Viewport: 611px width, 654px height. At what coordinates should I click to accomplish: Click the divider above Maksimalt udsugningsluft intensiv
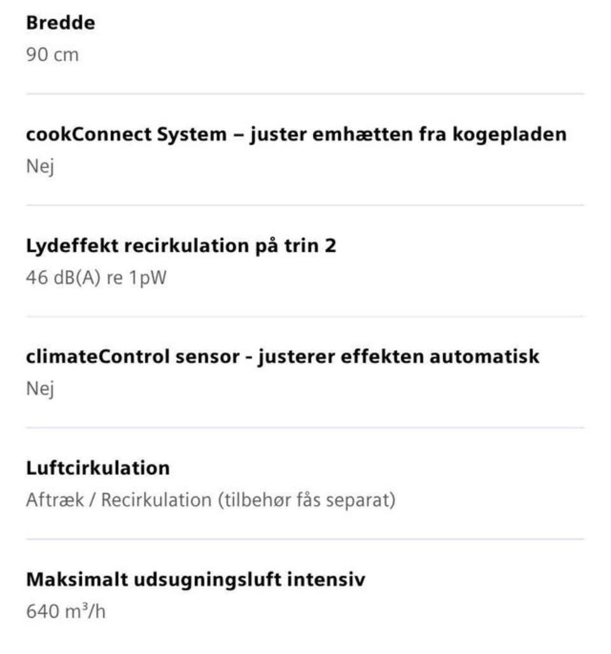coord(305,539)
